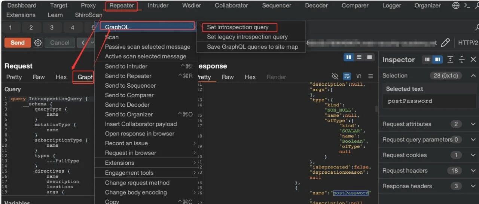
Task: Open the Organizer main tab
Action: coord(427,6)
